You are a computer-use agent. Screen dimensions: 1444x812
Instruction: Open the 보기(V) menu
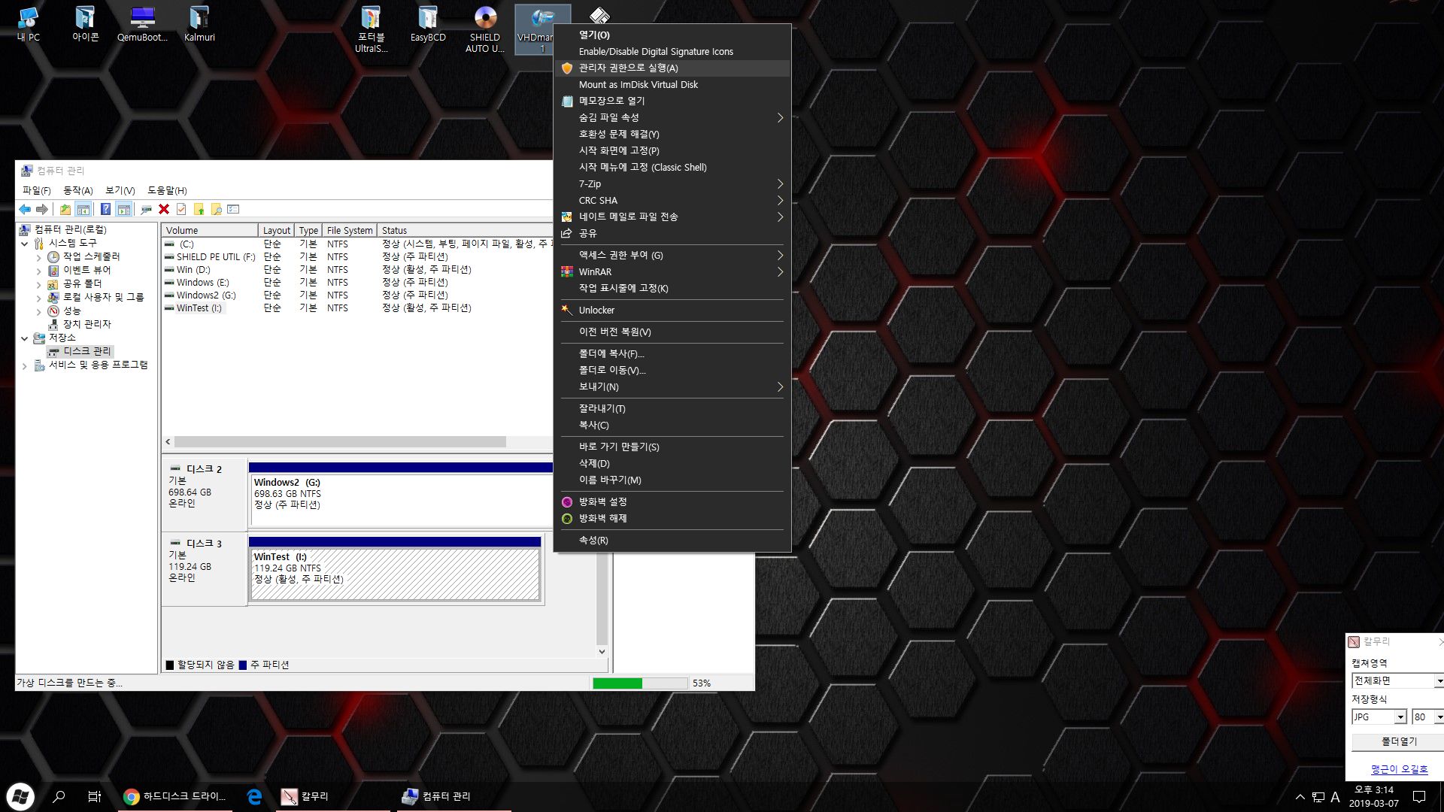pyautogui.click(x=120, y=190)
